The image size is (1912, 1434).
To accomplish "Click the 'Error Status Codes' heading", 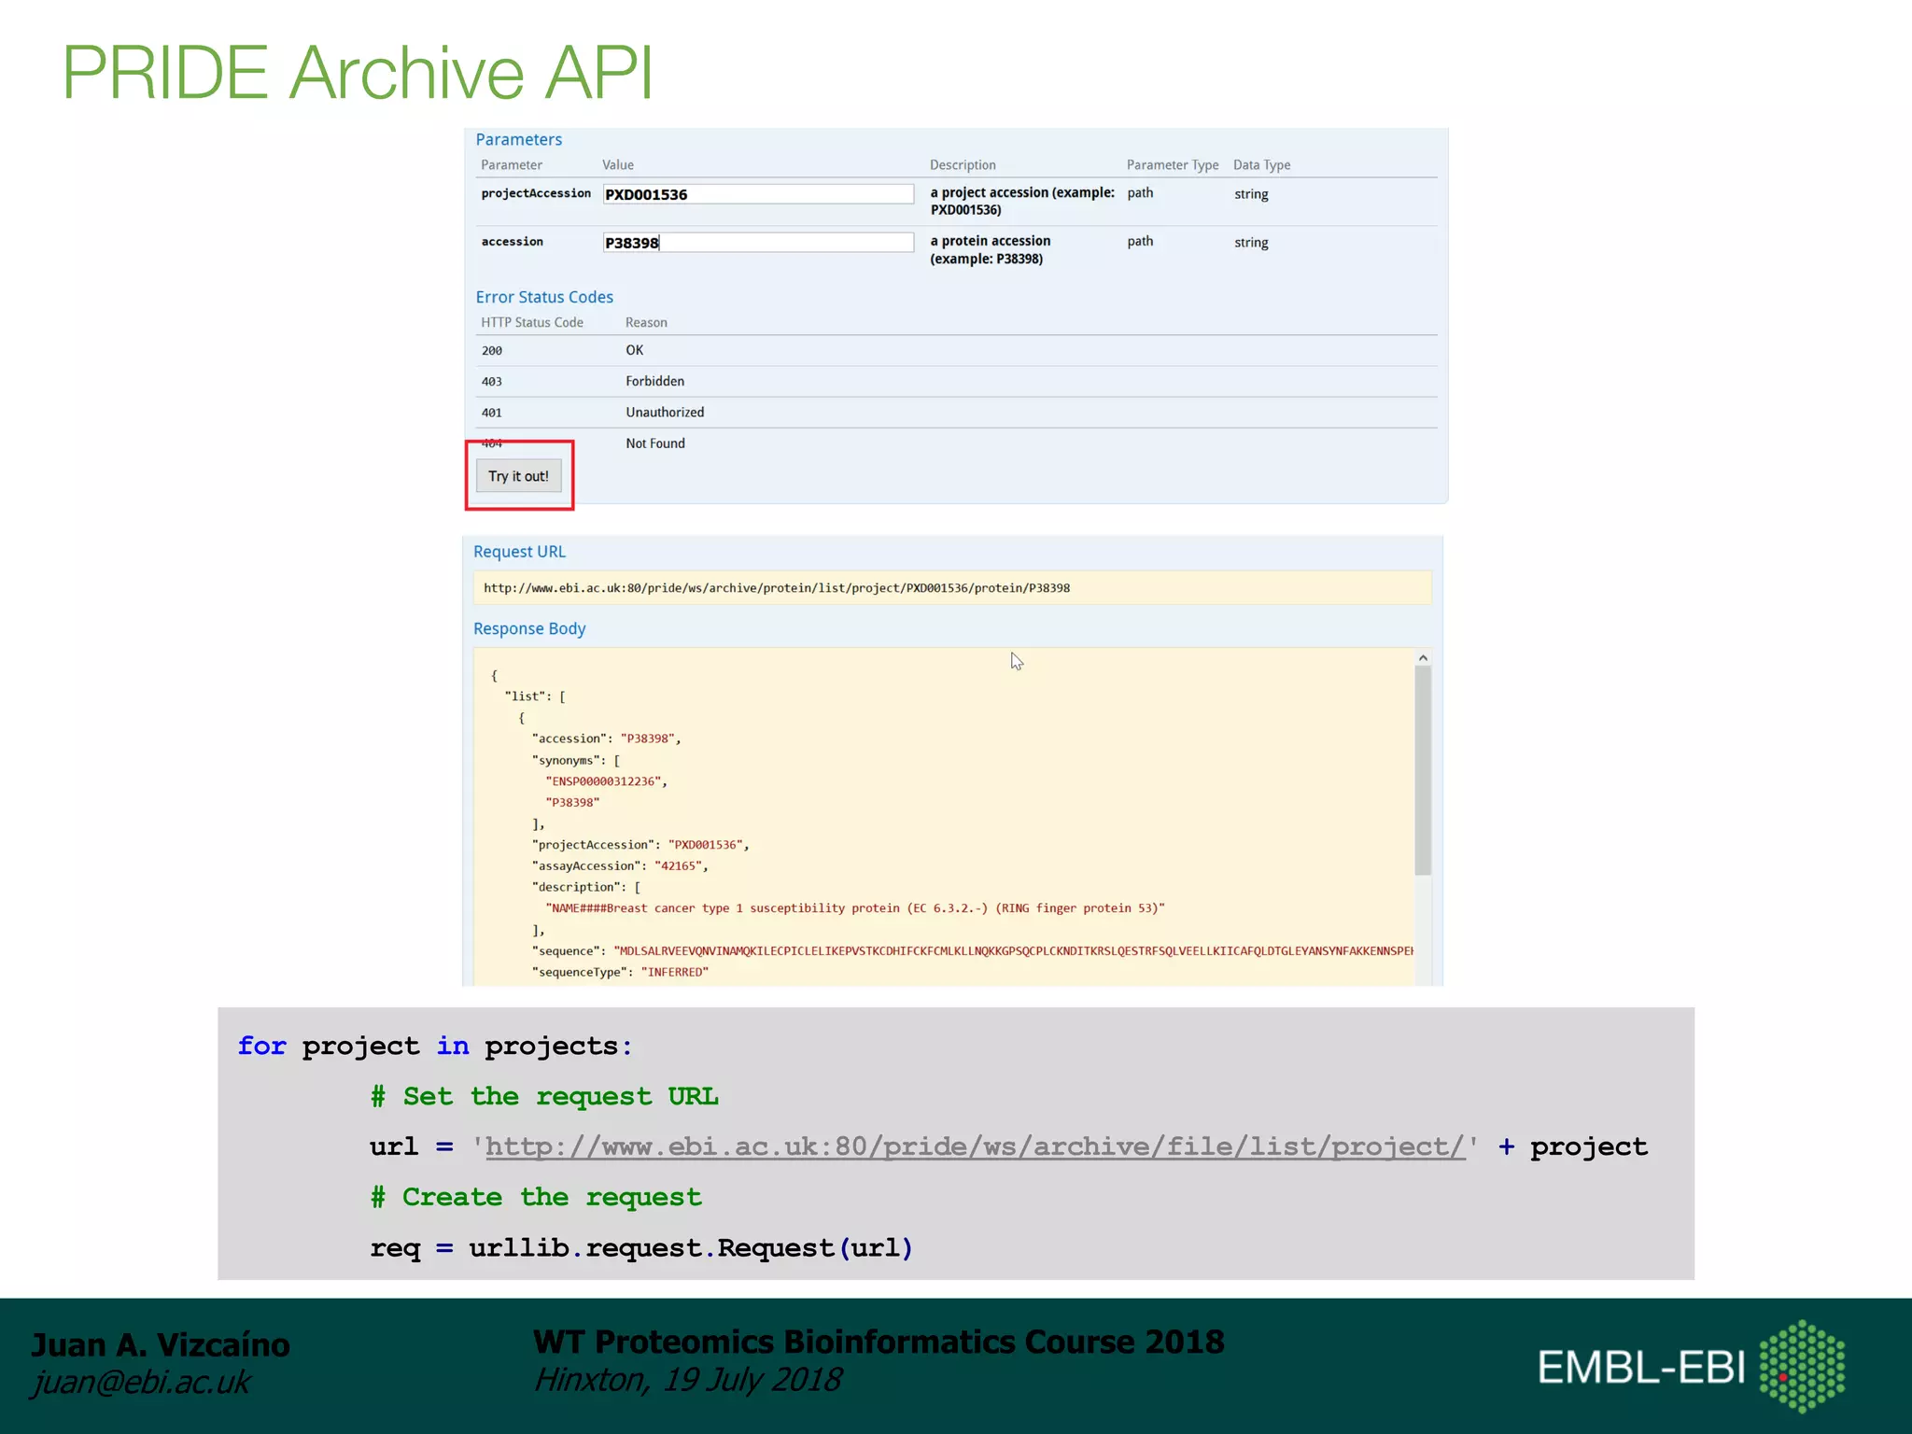I will [x=544, y=297].
